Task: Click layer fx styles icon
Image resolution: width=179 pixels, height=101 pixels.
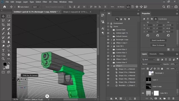Action: [x=151, y=98]
